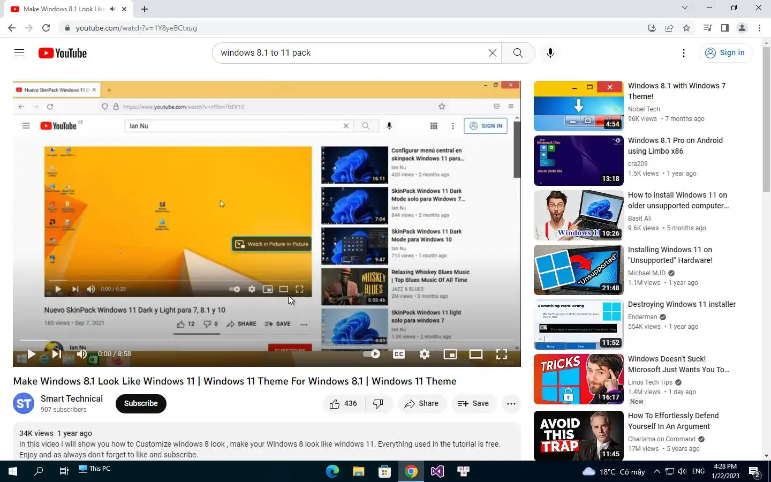Open taskbar search
The width and height of the screenshot is (771, 482).
coord(39,471)
